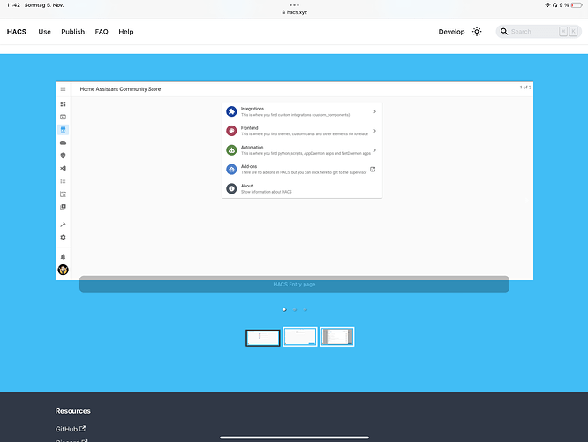Select the second carousel thumbnail

pyautogui.click(x=300, y=337)
